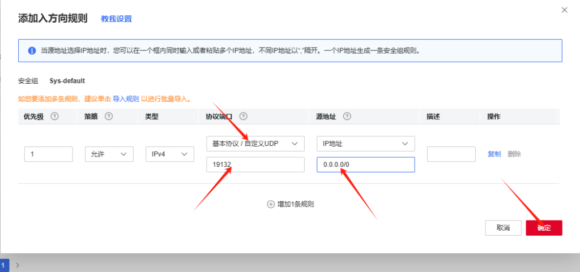Click the help icon beside 协议端口
This screenshot has height=272, width=580.
pyautogui.click(x=244, y=116)
